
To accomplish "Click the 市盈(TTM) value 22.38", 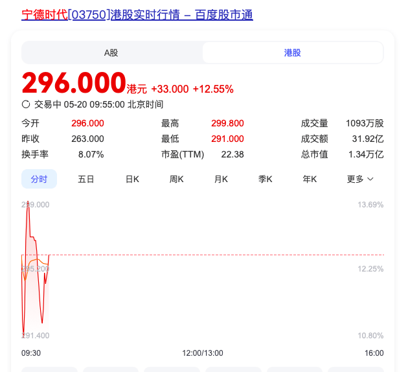I will (232, 154).
